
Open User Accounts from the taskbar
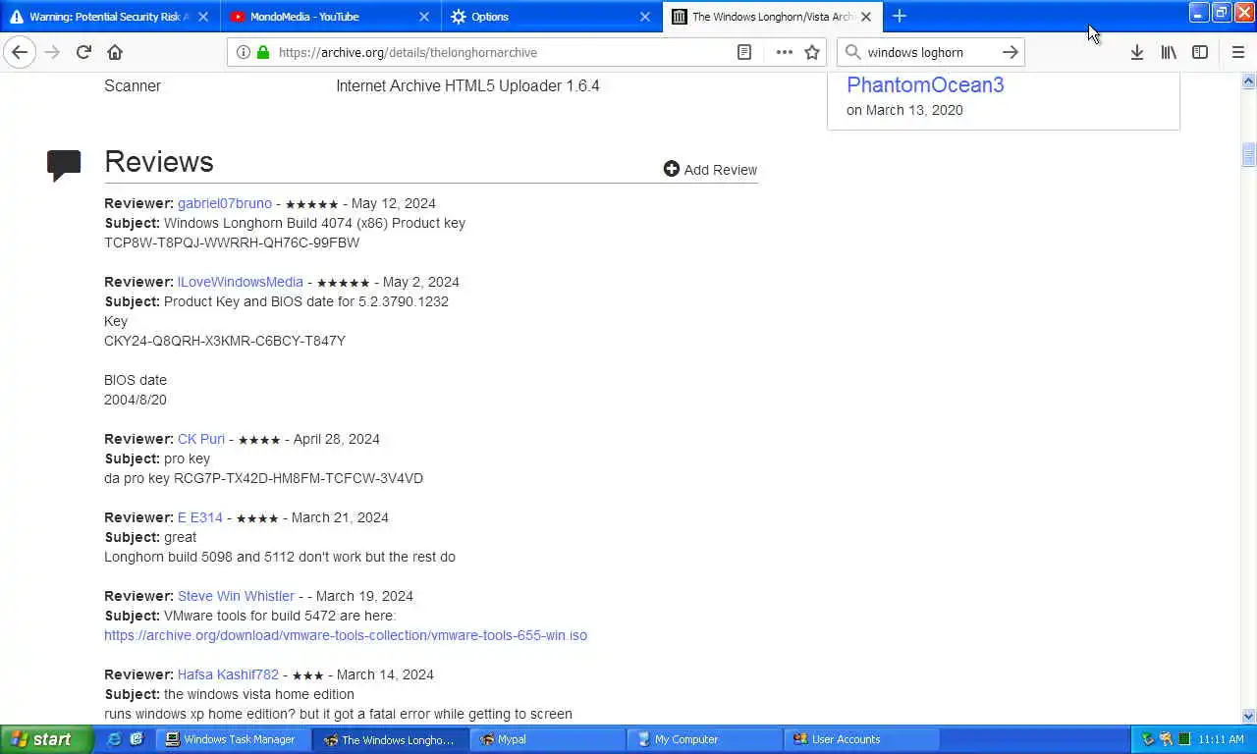pyautogui.click(x=861, y=739)
